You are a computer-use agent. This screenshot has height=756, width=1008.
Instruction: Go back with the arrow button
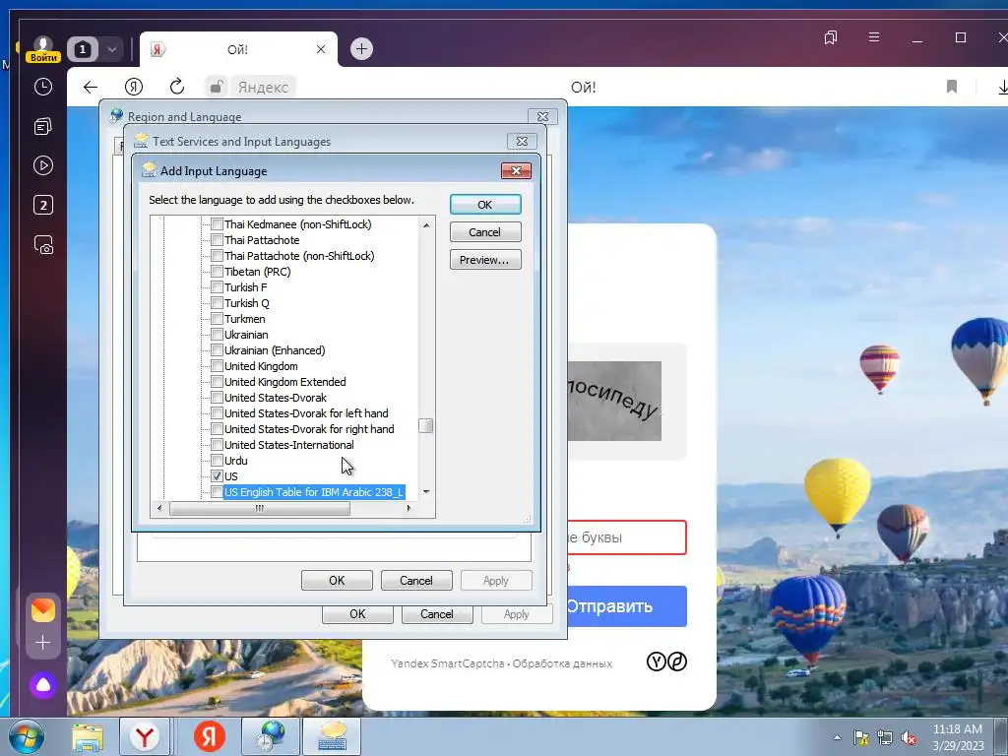coord(91,87)
